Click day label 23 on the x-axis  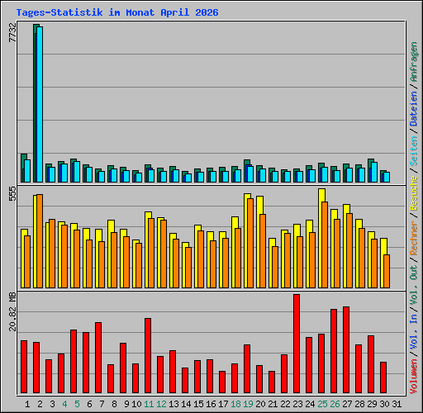pos(297,404)
